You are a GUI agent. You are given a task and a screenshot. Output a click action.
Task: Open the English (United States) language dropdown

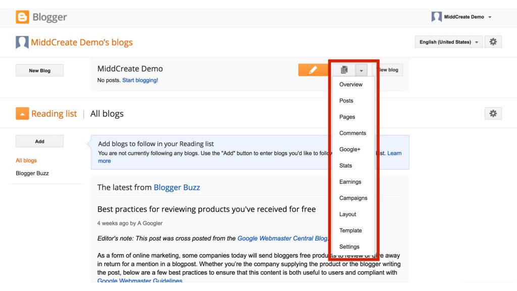coord(448,42)
